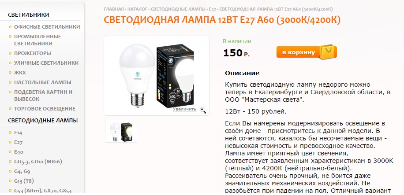Select 'Подсветка картин и вывесок' menu item
The image size is (404, 195).
coord(43,96)
